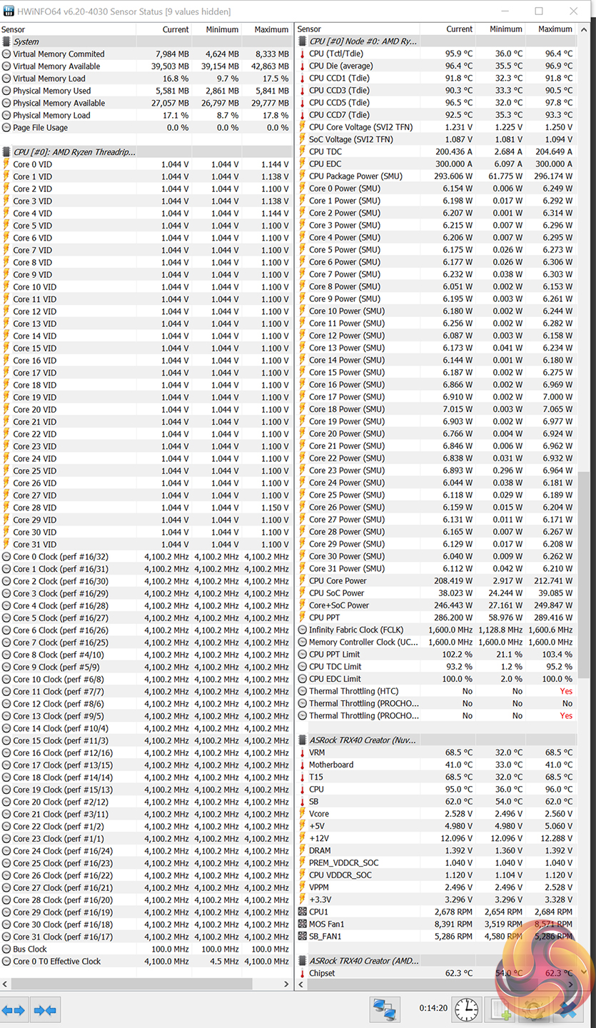Select the Core 28 VID row

[146, 508]
